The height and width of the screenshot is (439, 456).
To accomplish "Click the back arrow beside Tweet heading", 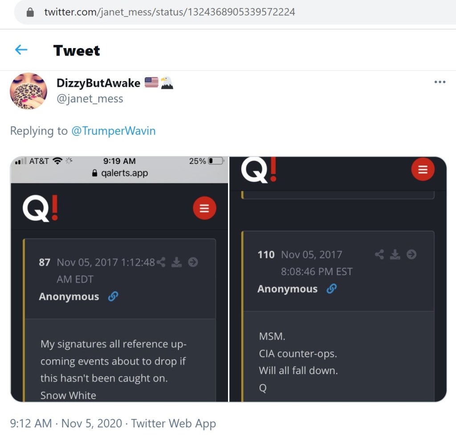I will 21,50.
